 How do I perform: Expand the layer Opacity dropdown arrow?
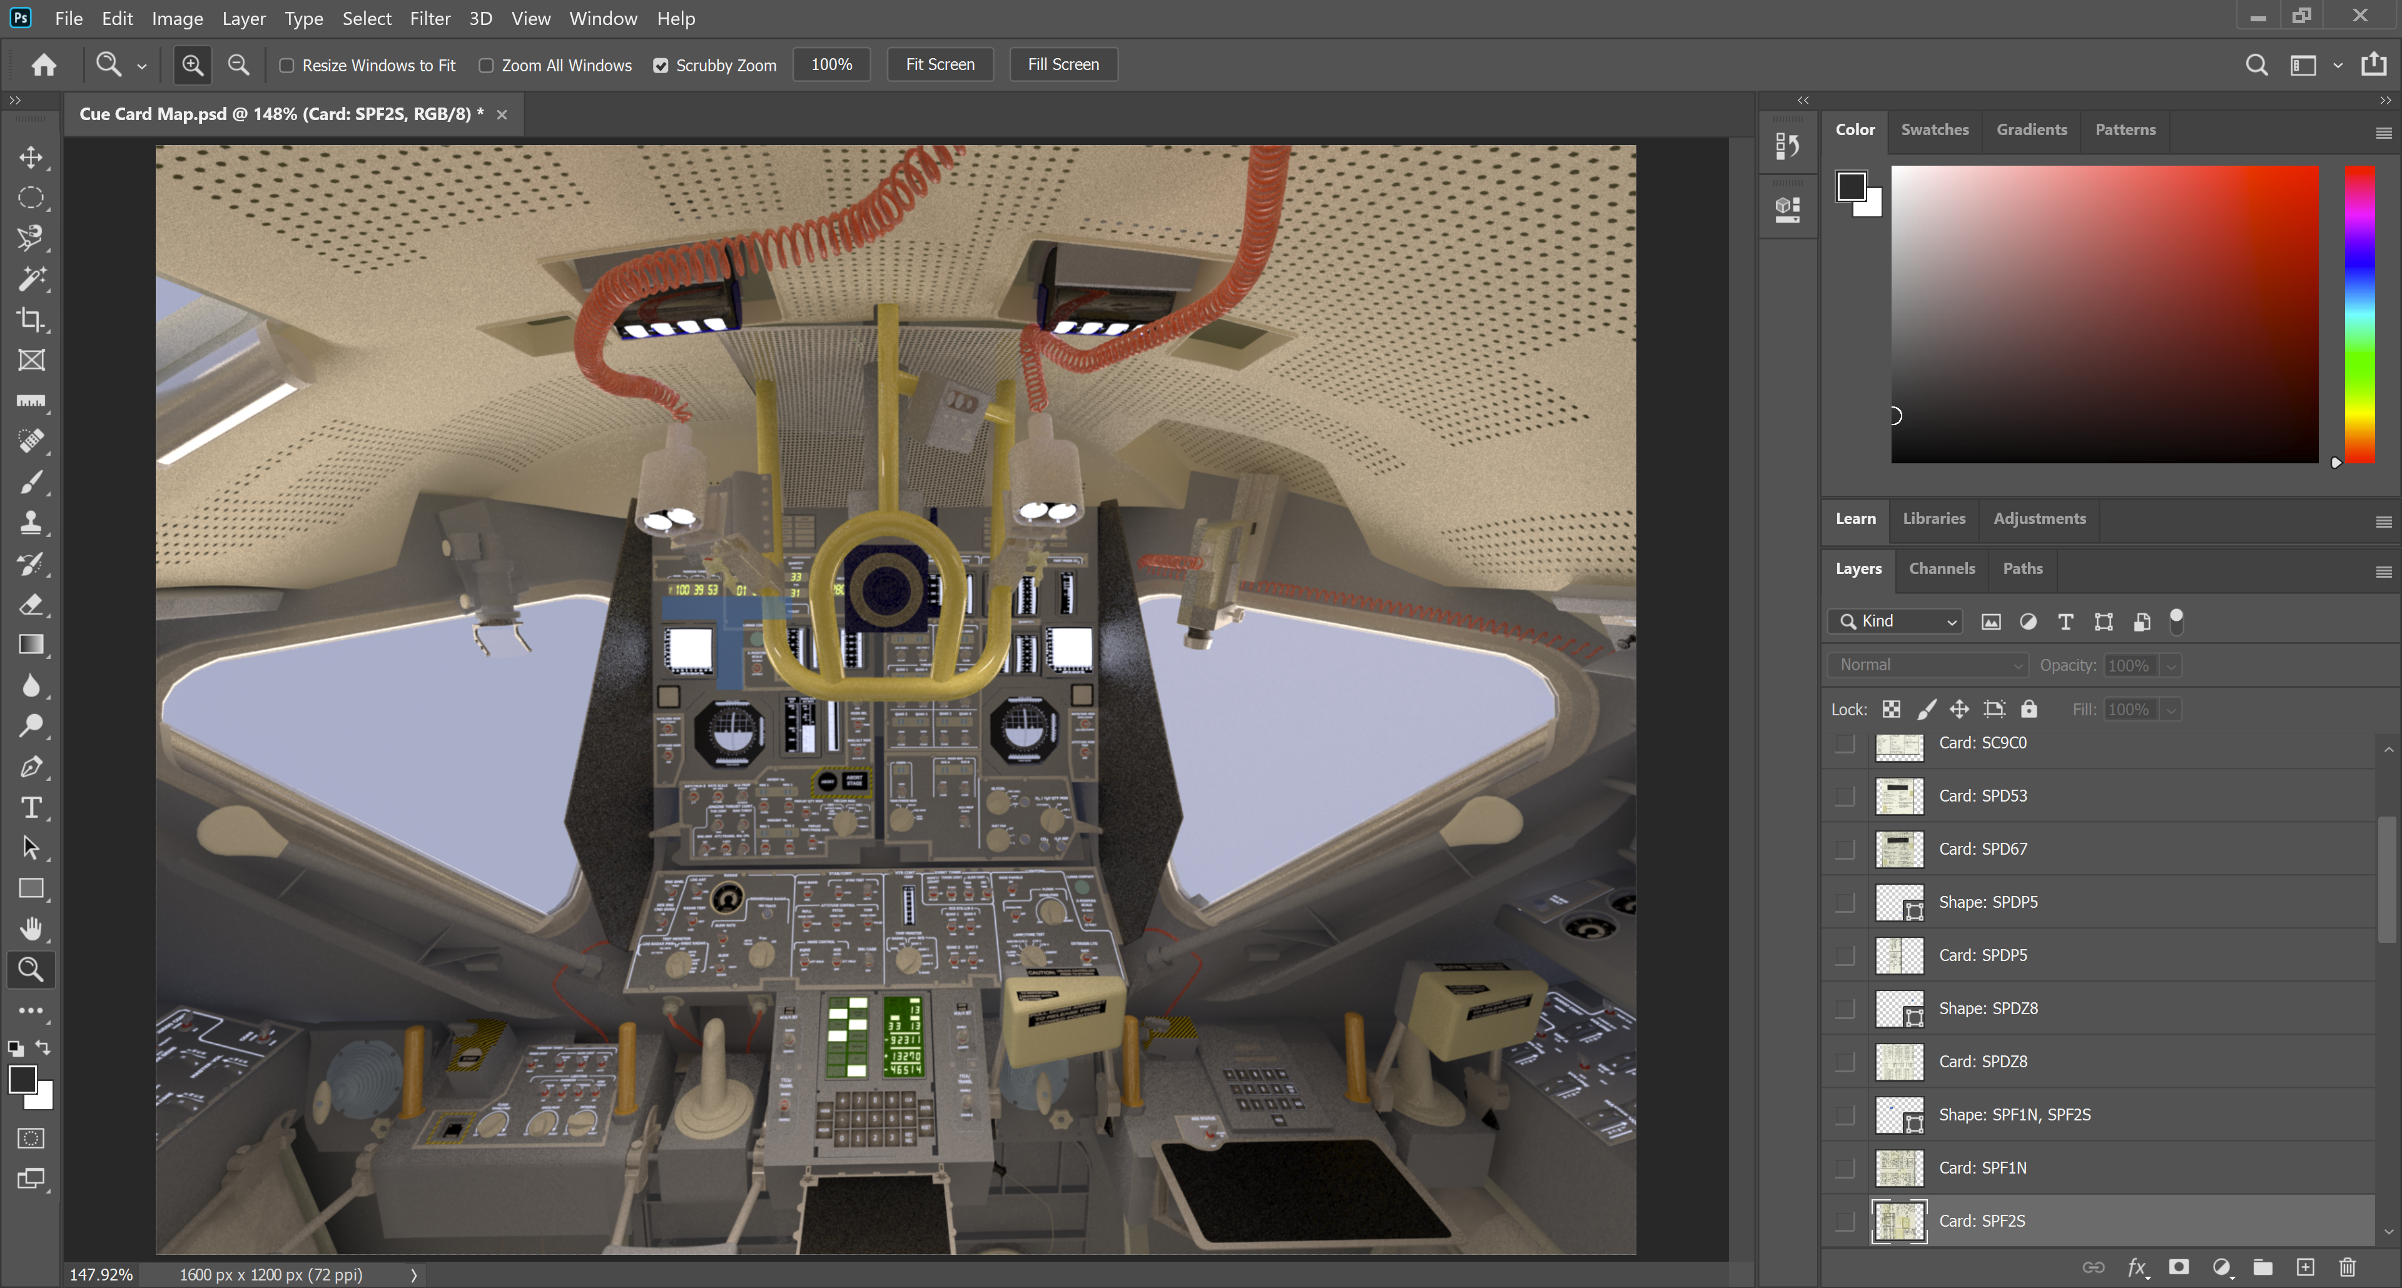(2171, 665)
